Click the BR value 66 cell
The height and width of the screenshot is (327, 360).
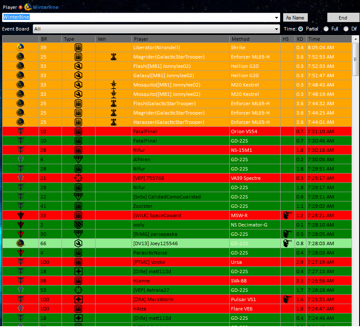(x=50, y=243)
